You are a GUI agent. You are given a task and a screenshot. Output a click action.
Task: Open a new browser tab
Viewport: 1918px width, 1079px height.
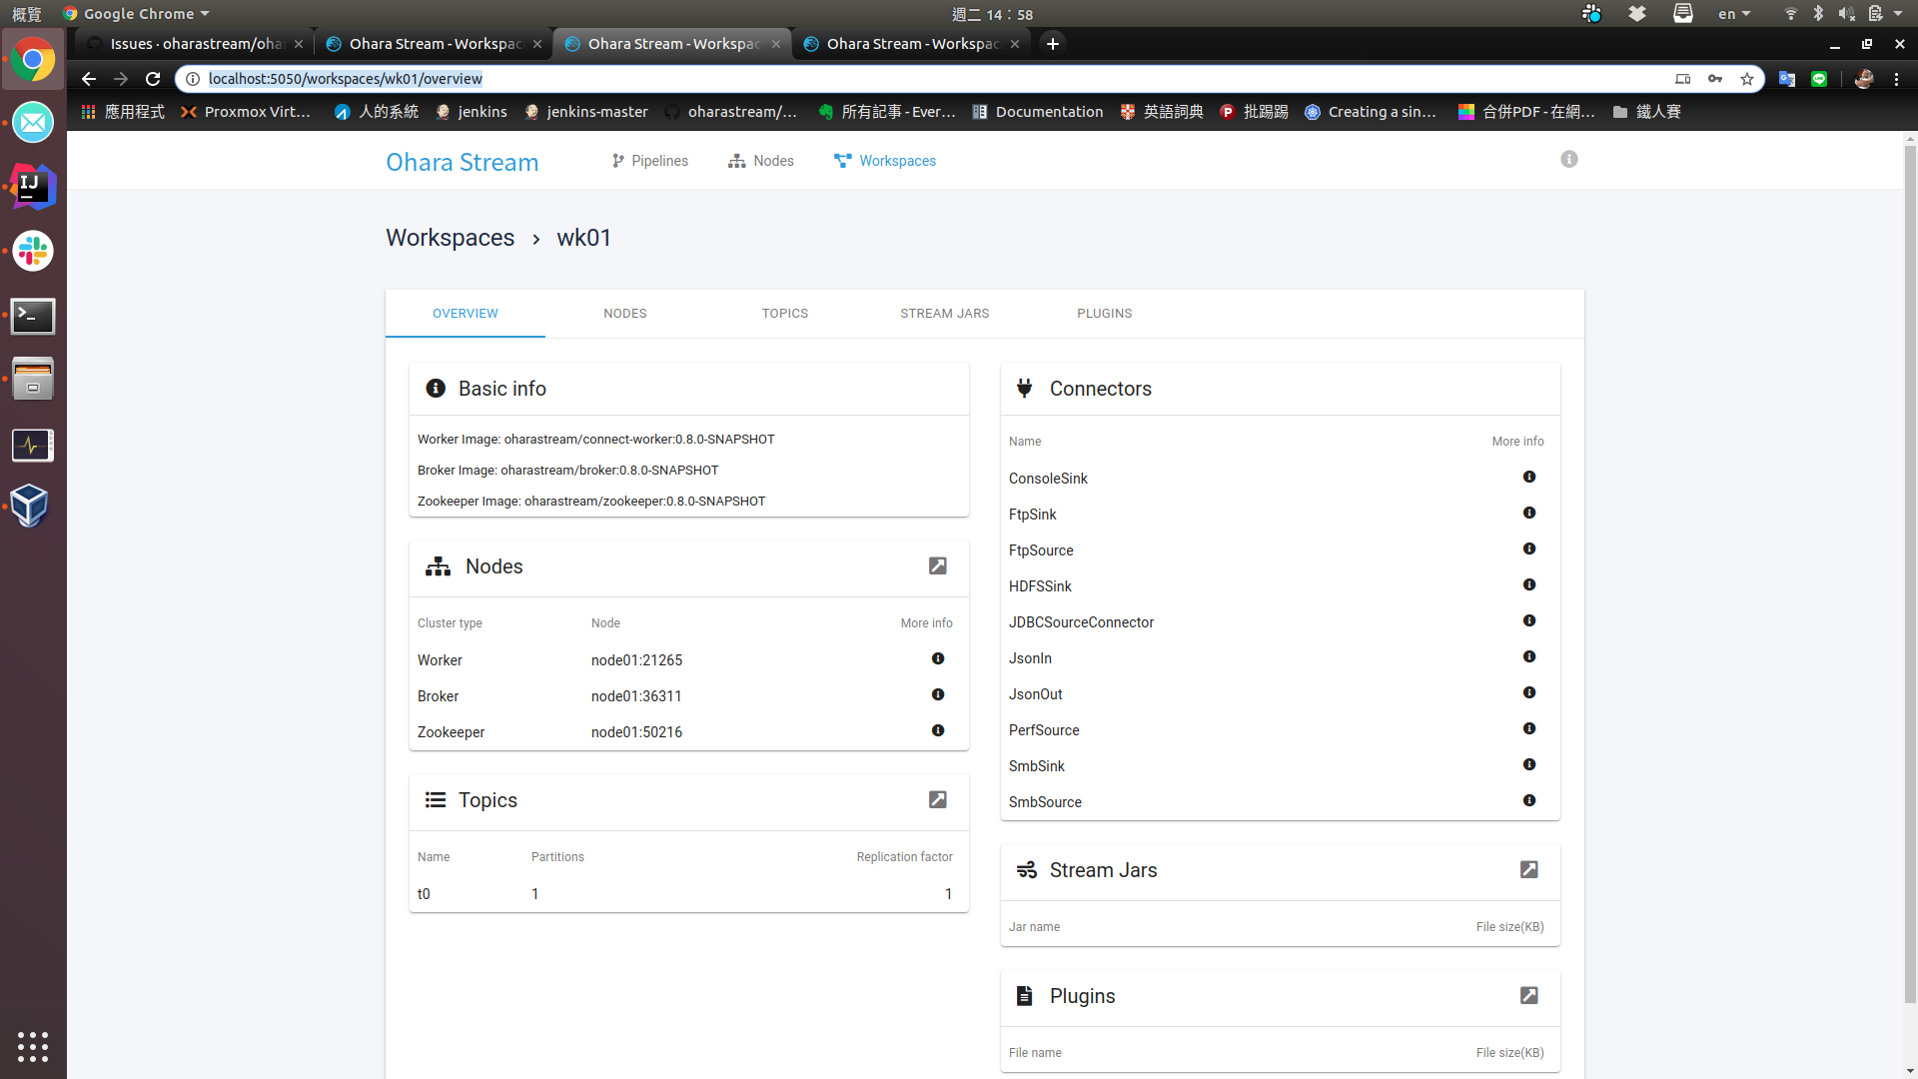pos(1052,44)
